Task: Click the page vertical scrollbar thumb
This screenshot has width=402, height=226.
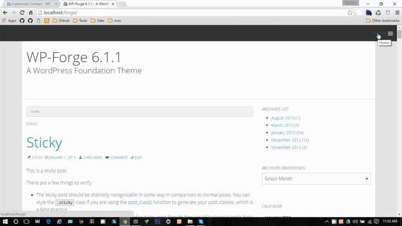Action: pyautogui.click(x=399, y=35)
